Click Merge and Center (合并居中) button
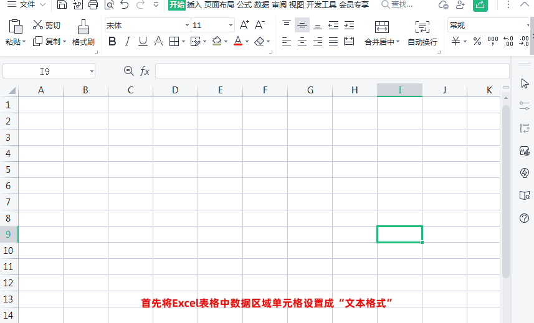534x323 pixels. 382,33
